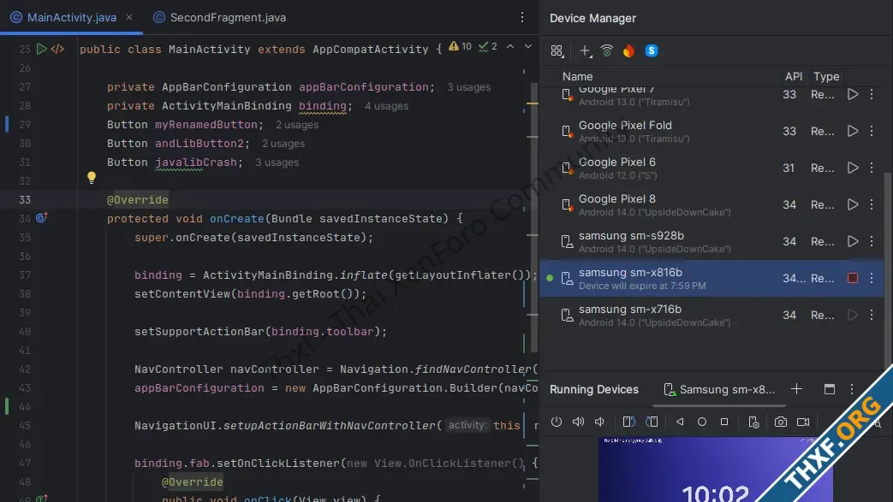Close the MainActivity.java tab

pos(129,18)
